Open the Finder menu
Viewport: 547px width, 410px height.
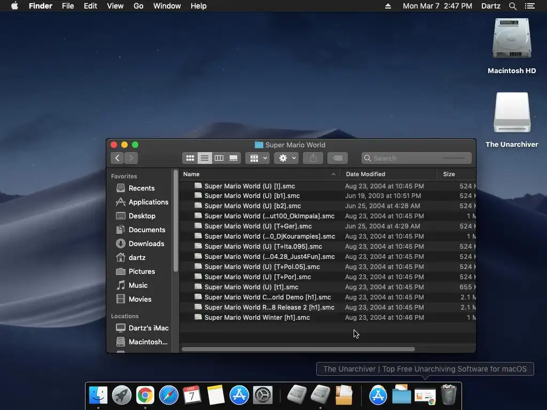[x=41, y=6]
